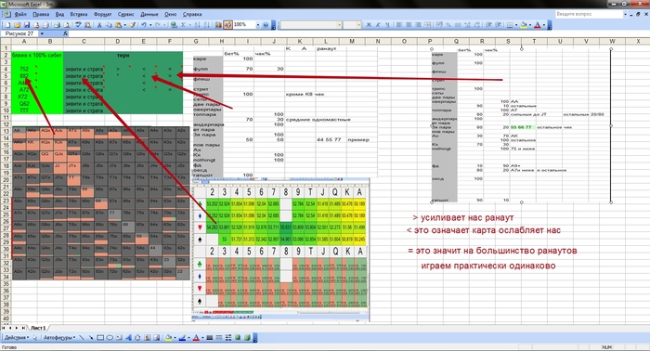
Task: Select the AutoSum sigma icon
Action: point(183,25)
